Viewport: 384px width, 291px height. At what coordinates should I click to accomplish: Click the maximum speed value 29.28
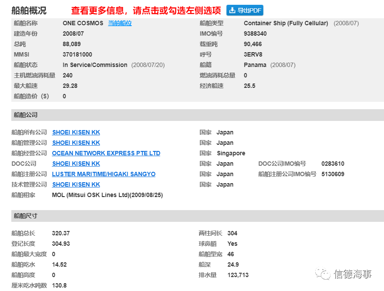[x=70, y=86]
